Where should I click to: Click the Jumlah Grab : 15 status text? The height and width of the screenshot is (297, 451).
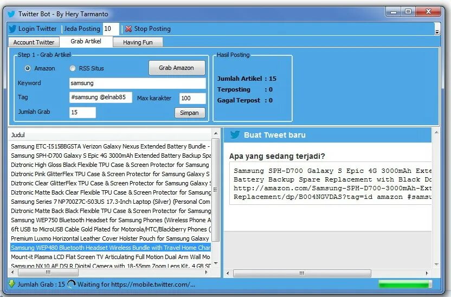[x=41, y=285]
